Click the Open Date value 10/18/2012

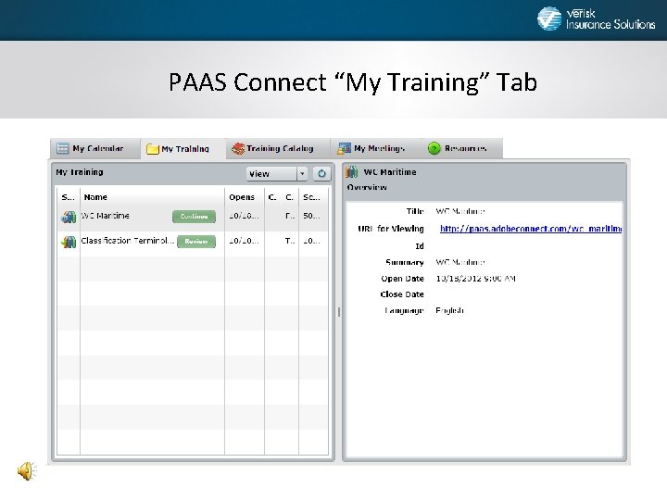(475, 279)
